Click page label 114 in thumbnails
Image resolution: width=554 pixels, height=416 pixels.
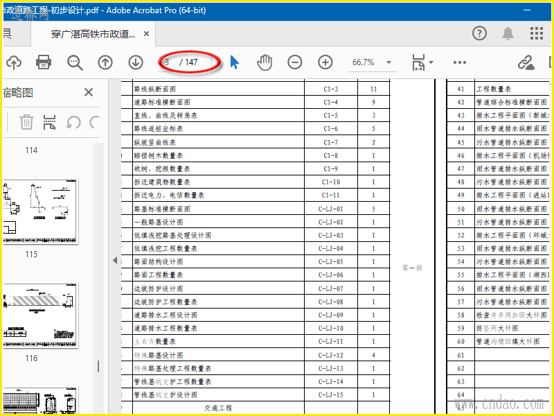click(31, 150)
